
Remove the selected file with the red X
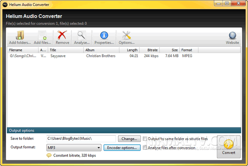click(62, 37)
